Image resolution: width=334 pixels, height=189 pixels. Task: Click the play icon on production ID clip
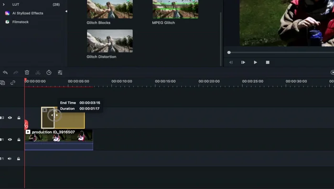(x=28, y=132)
